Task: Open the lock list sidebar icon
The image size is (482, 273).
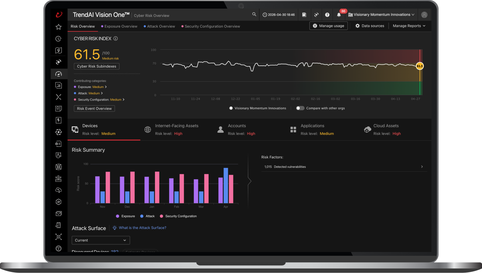Action: [59, 144]
